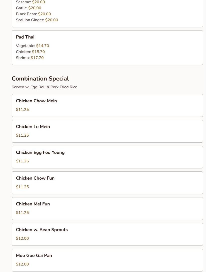Click the Chicken w. Bean Sprouts $12.00 price
Viewport: 211px width, 272px height.
[22, 238]
